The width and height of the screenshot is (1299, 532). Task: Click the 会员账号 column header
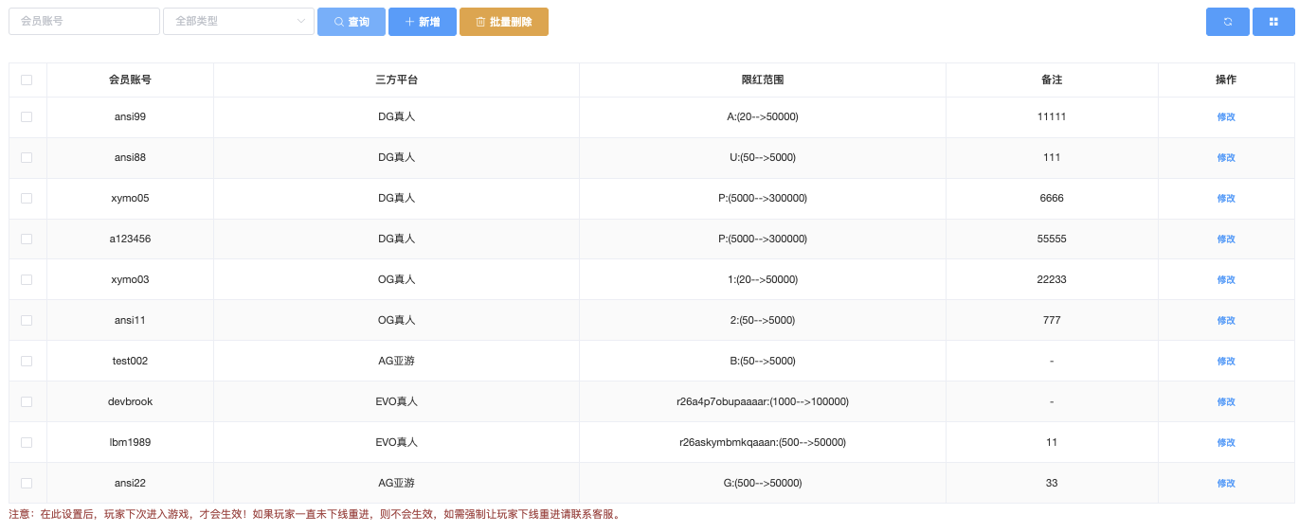130,80
